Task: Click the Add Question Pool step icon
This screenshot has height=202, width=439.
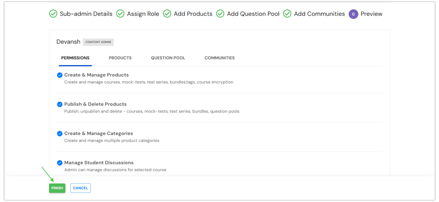Action: [220, 14]
